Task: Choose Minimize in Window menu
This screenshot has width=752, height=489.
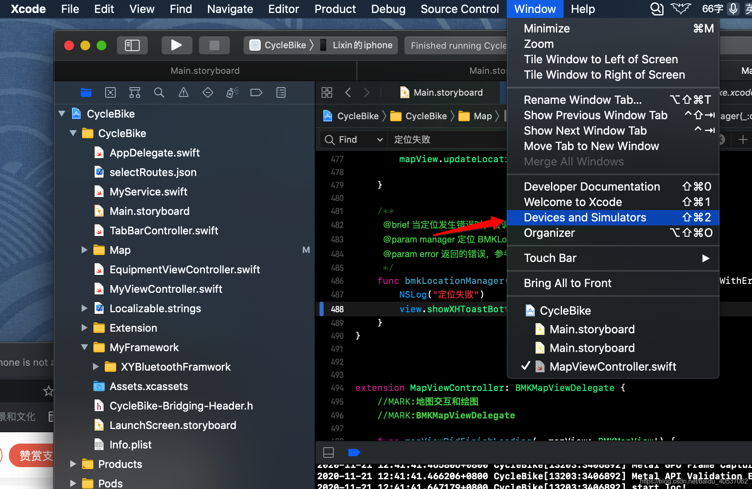Action: (x=613, y=28)
